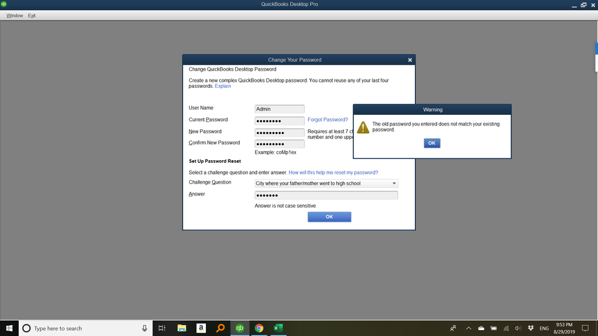Screen dimensions: 598x336
Task: Click OK in Change Your Password dialog
Action: coord(329,217)
